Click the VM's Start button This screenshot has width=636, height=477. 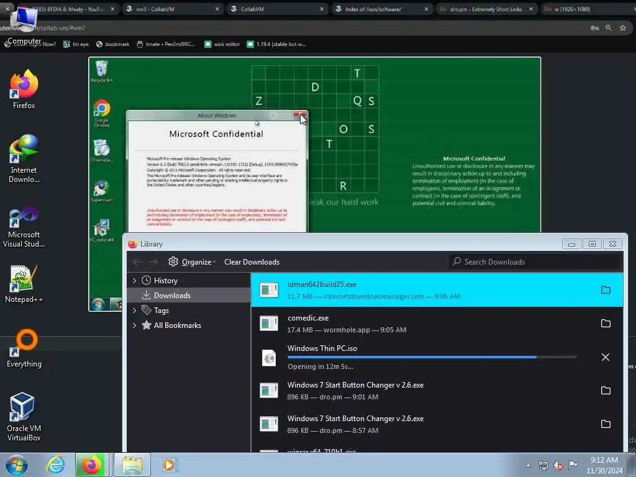[98, 304]
